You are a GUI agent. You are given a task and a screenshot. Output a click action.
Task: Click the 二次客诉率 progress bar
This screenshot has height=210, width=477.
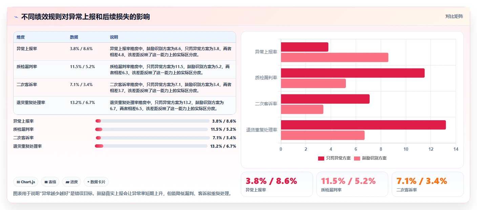153,138
